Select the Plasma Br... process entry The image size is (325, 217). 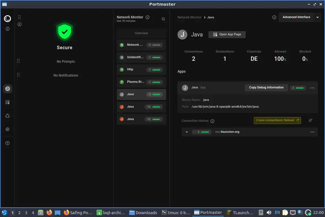141,82
